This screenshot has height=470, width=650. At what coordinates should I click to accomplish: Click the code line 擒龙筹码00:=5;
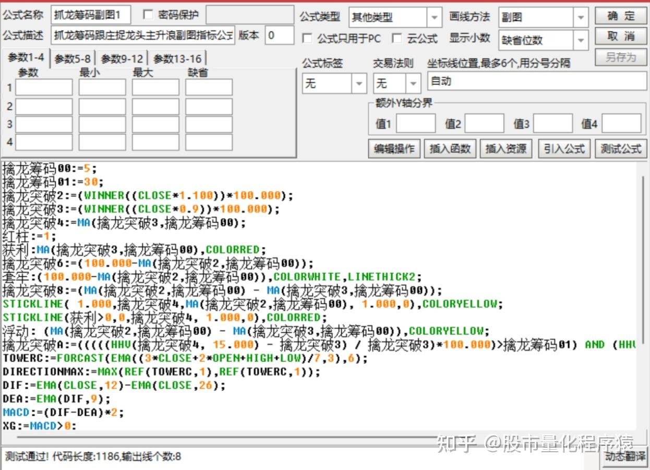pos(50,168)
